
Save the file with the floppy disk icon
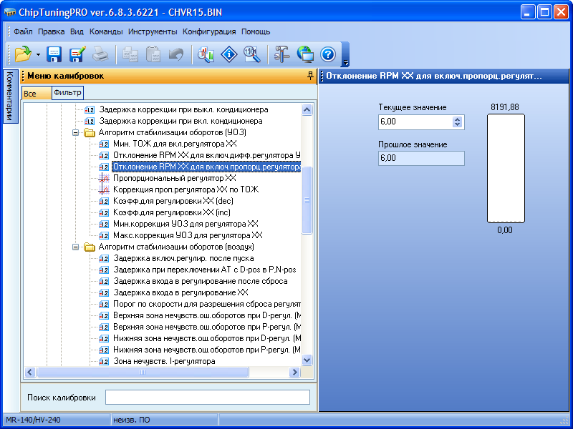[54, 54]
